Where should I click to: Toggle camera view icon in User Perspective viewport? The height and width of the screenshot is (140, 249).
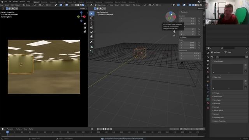(174, 31)
